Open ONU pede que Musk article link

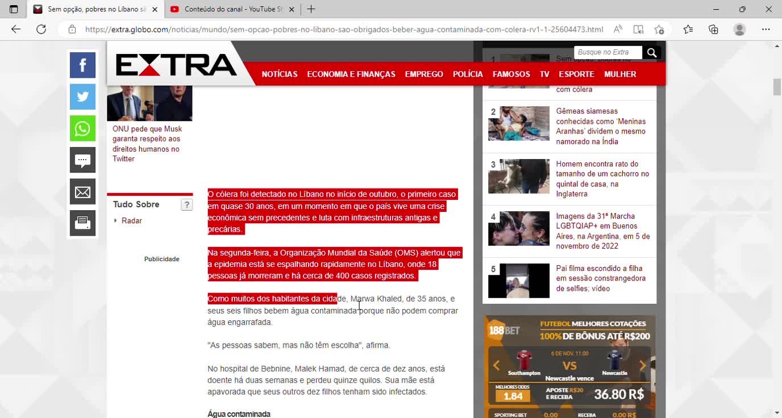pos(147,144)
